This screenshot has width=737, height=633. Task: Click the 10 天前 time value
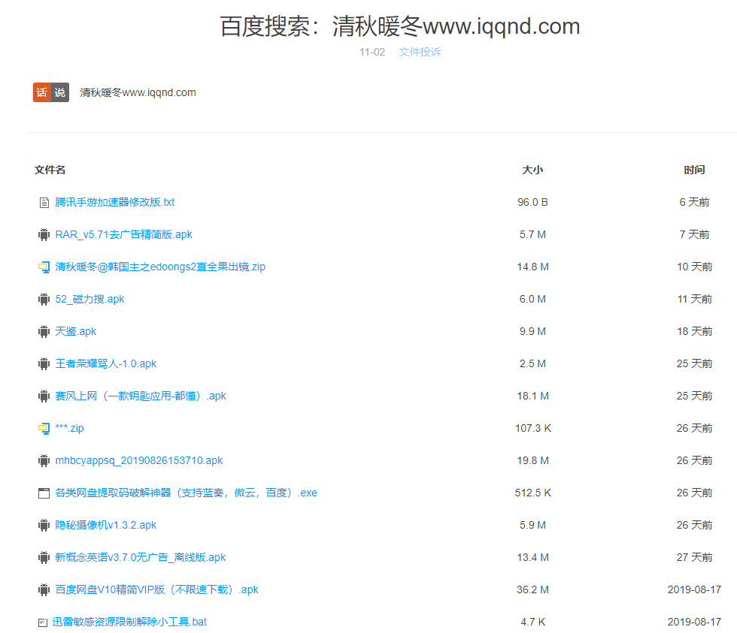[694, 267]
